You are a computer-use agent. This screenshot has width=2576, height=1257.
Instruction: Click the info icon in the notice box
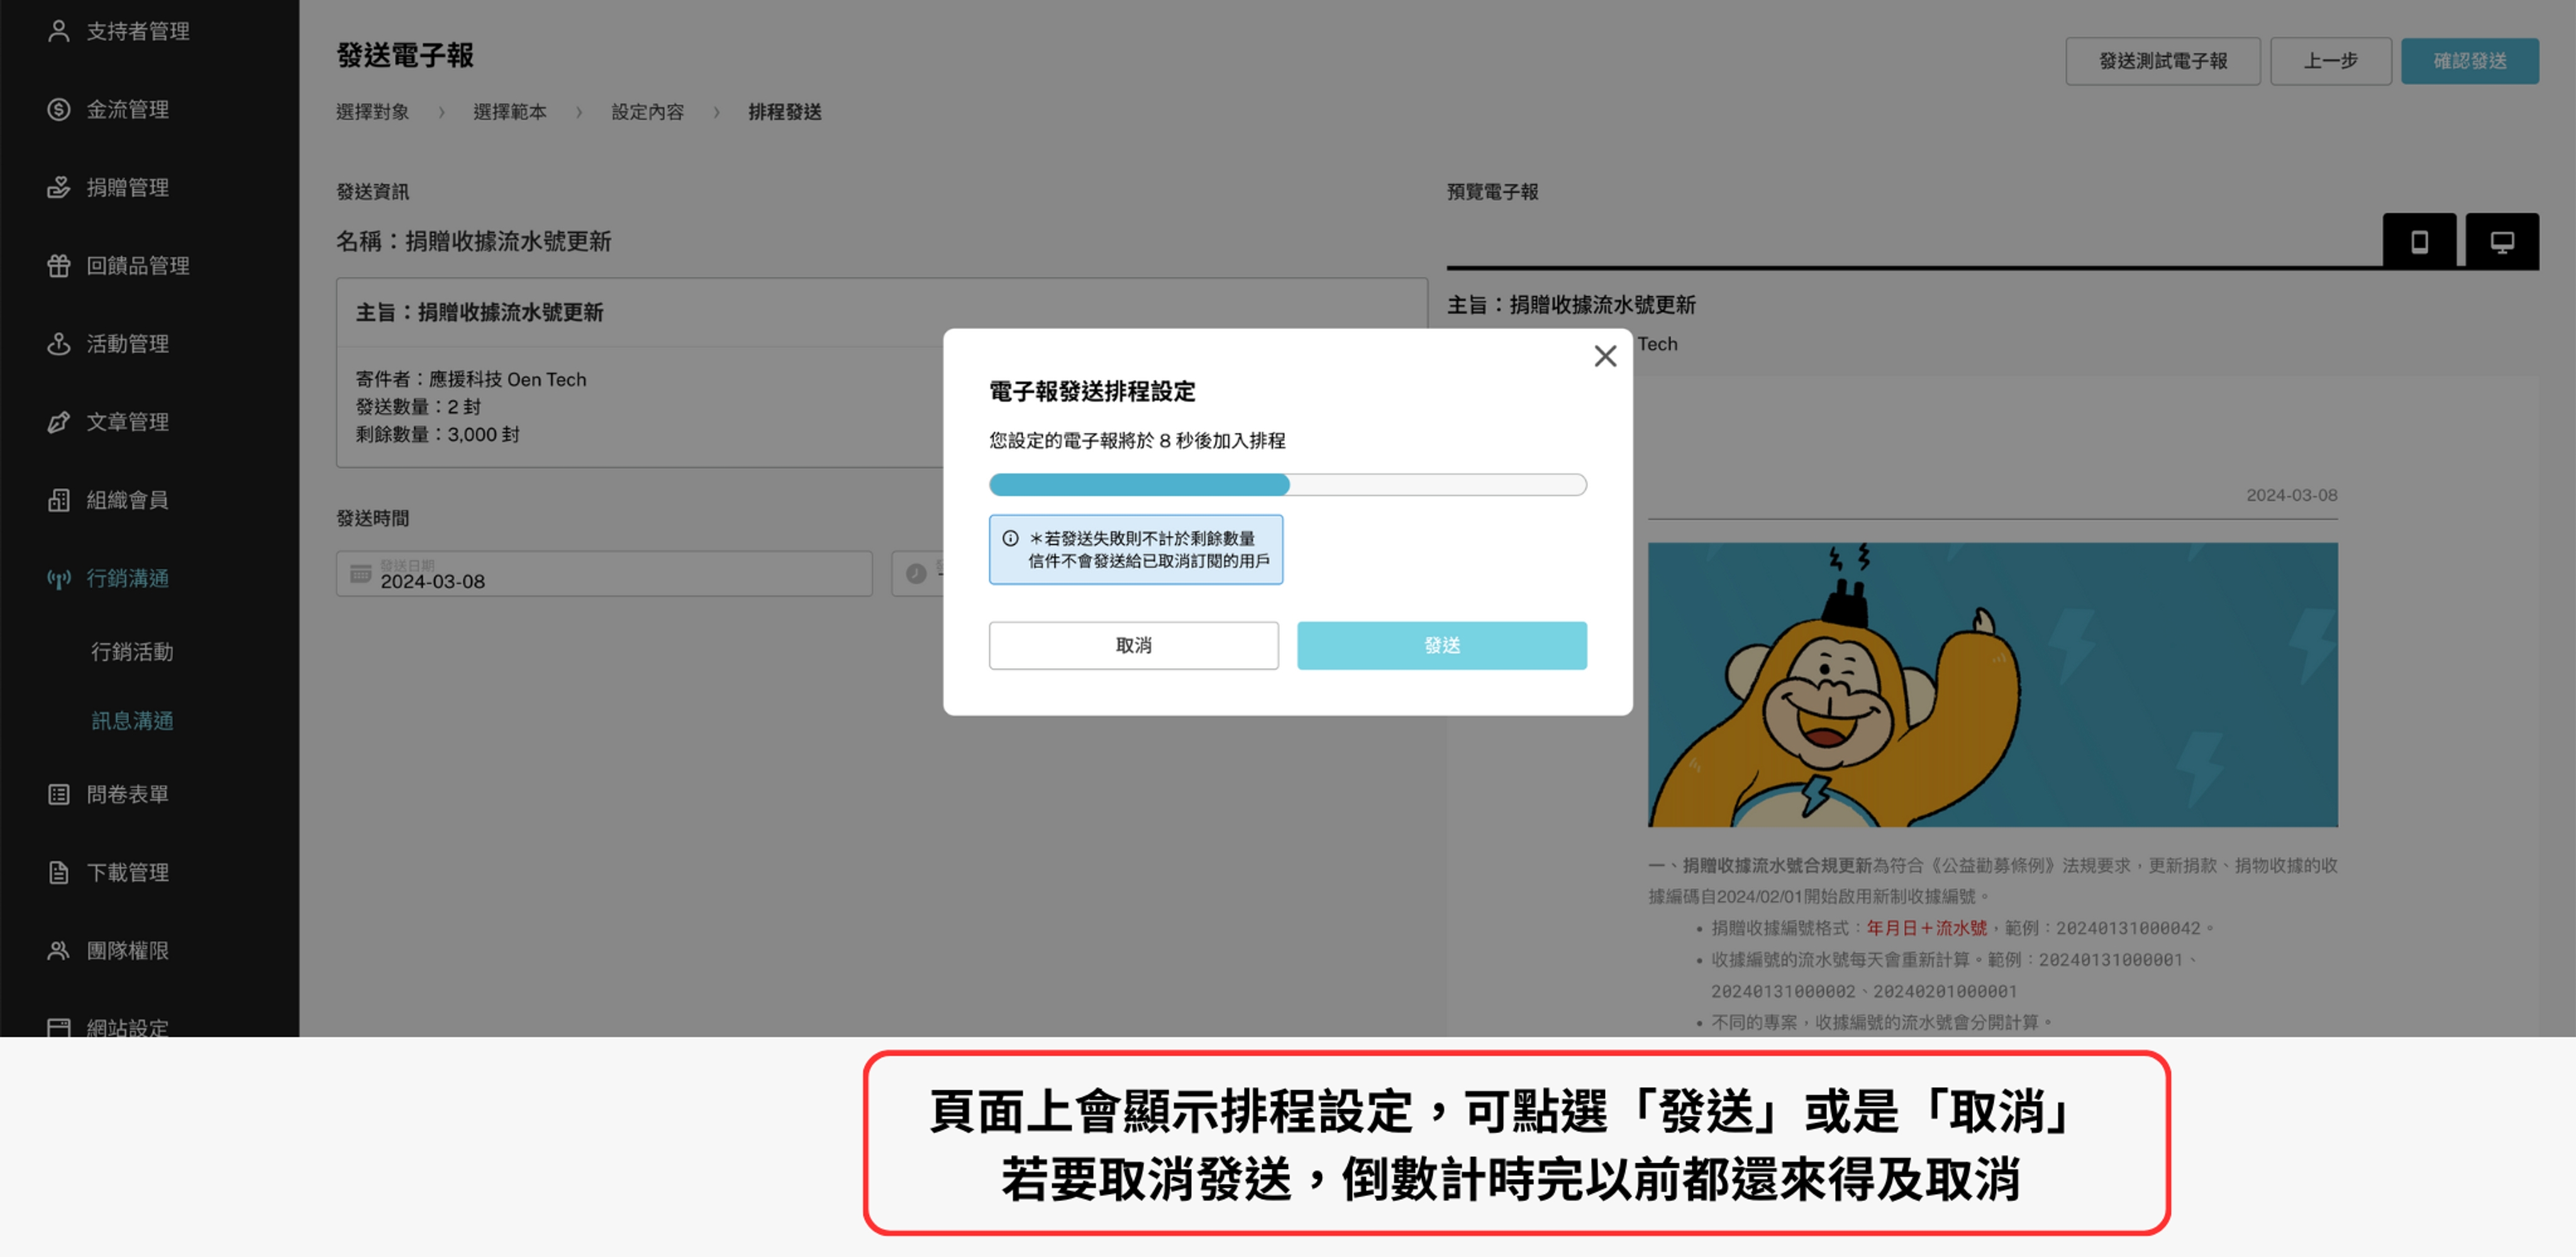(1010, 538)
